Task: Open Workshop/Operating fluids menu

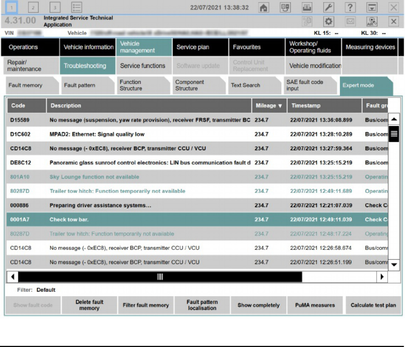Action: click(x=313, y=47)
